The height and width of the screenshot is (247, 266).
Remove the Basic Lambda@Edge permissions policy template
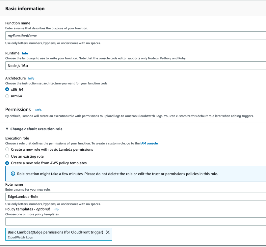(108, 232)
